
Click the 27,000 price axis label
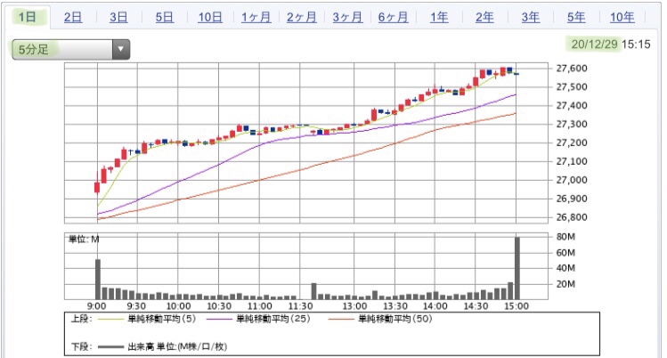click(x=572, y=180)
